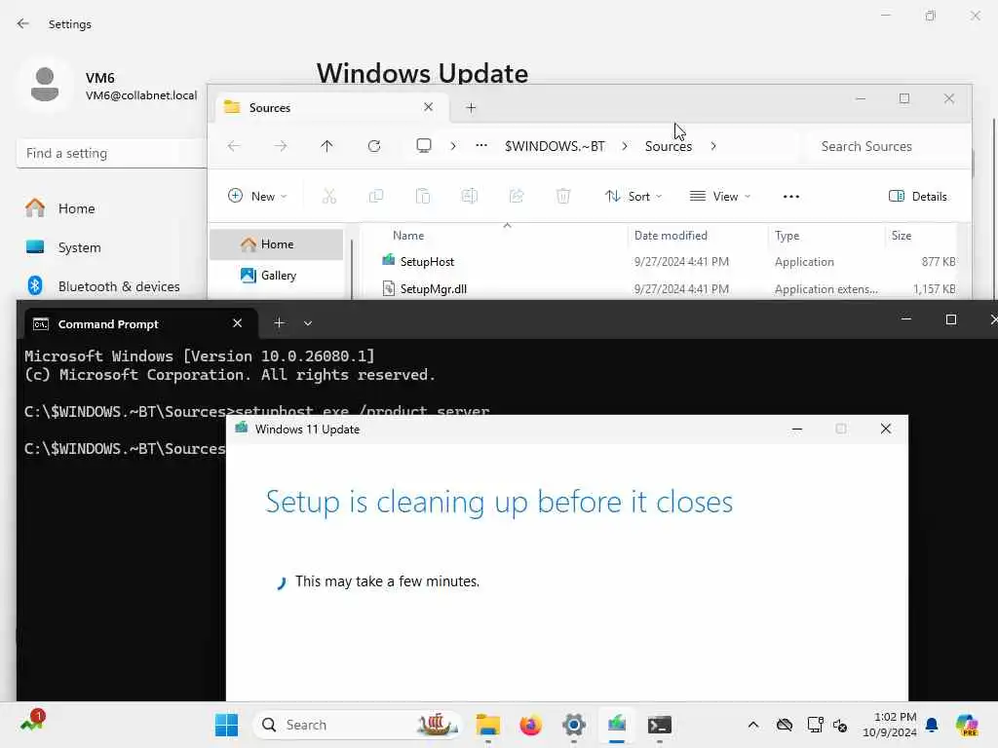Expand the chevron after $WINDOWS.~BT
Viewport: 998px width, 748px height.
[625, 146]
